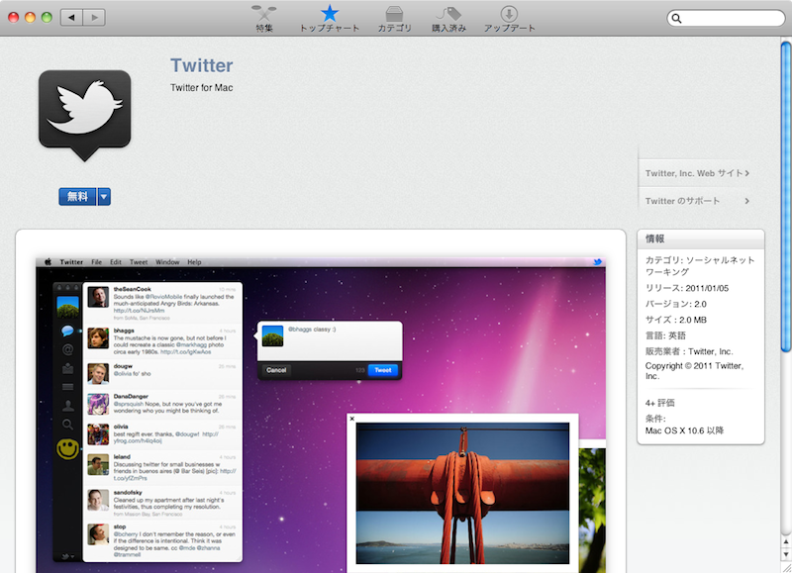This screenshot has width=792, height=573.
Task: Click the File menu in screenshot menu bar
Action: click(96, 262)
